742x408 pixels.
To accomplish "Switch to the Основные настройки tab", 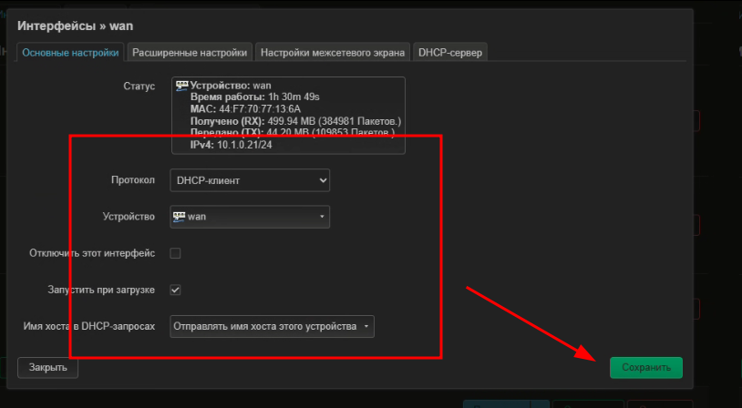I will point(70,53).
